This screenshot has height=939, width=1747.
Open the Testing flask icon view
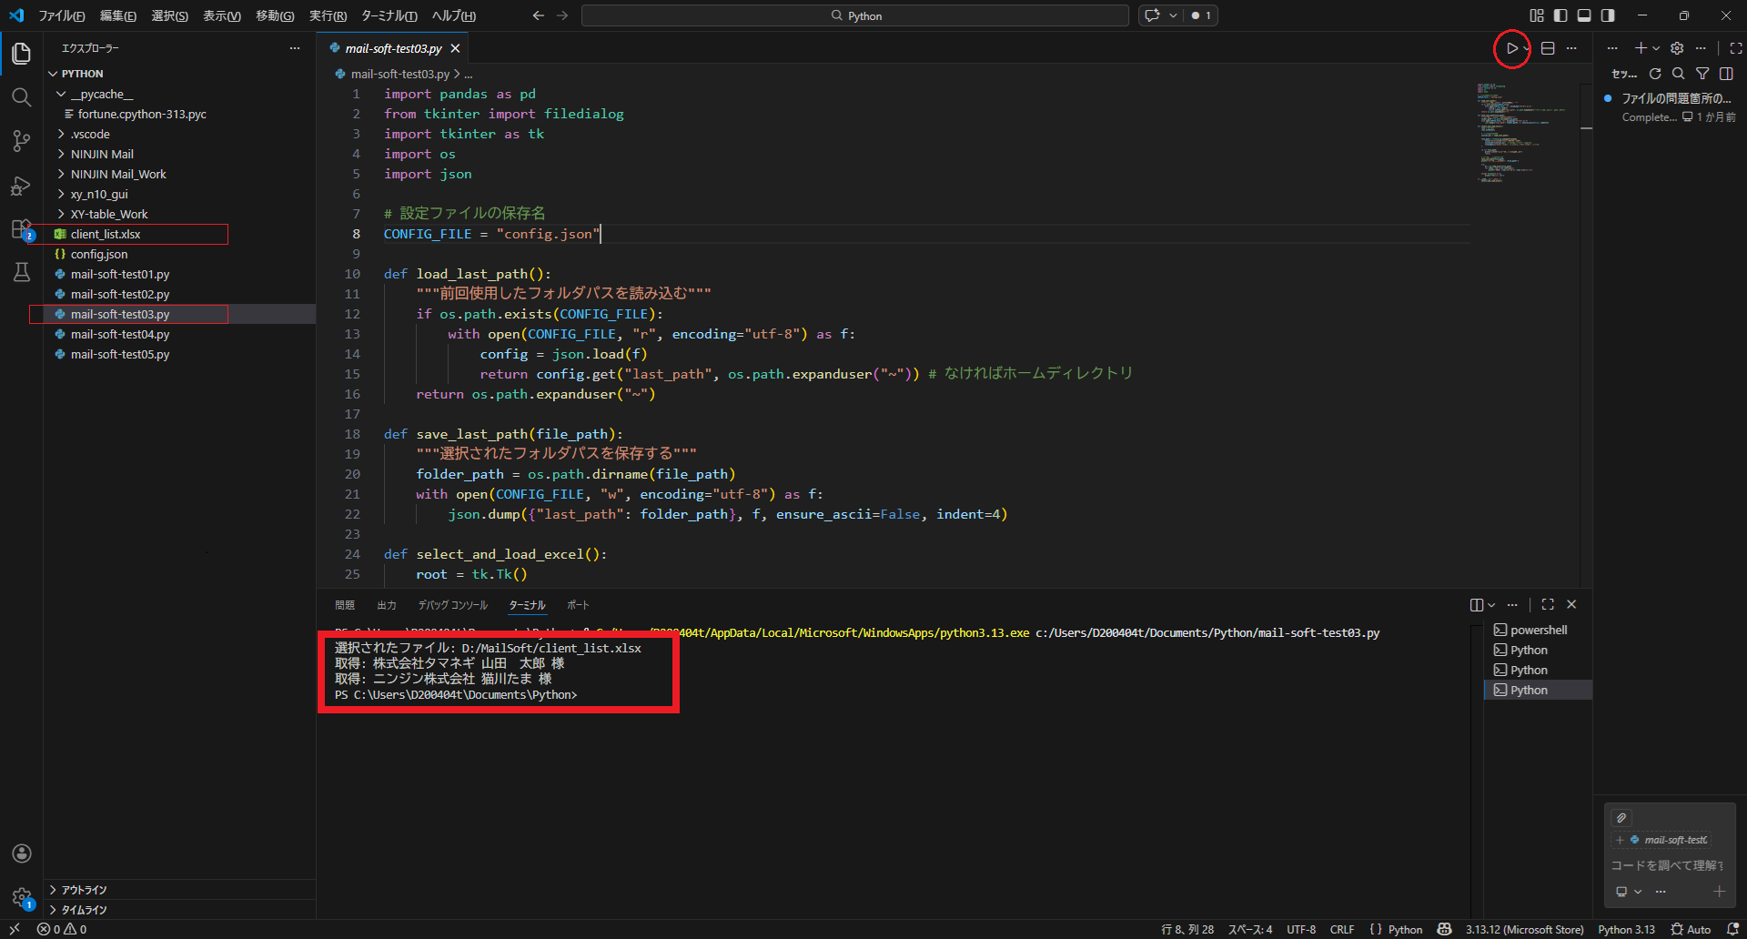point(21,272)
